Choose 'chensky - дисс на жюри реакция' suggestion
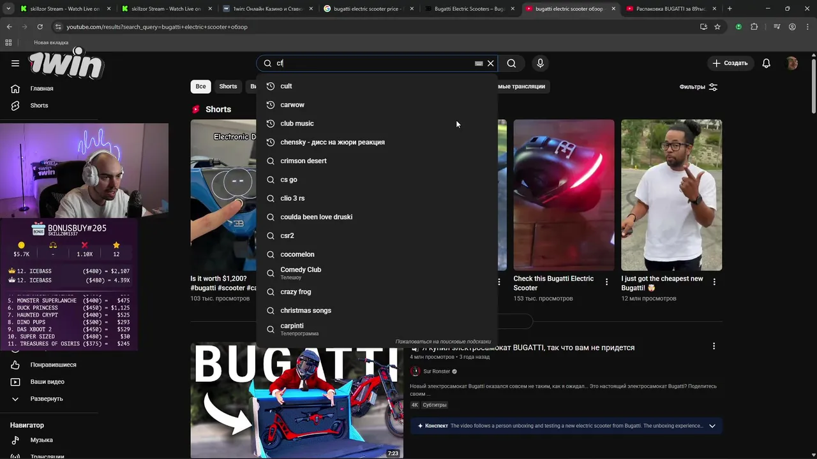The height and width of the screenshot is (459, 817). point(377,142)
